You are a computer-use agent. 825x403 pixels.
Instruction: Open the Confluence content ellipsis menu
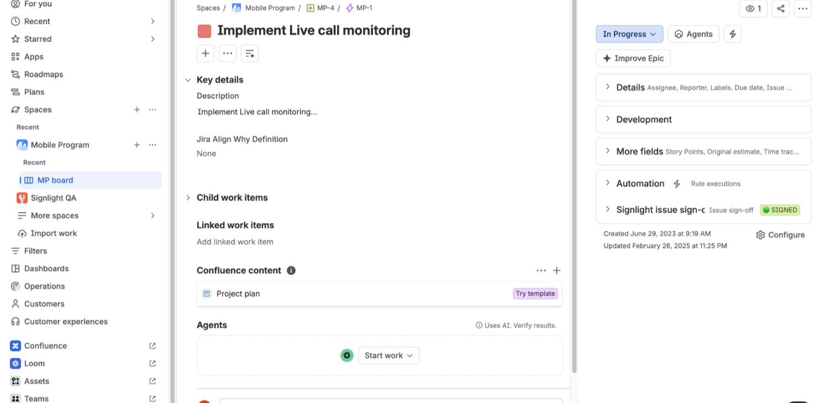(x=541, y=270)
